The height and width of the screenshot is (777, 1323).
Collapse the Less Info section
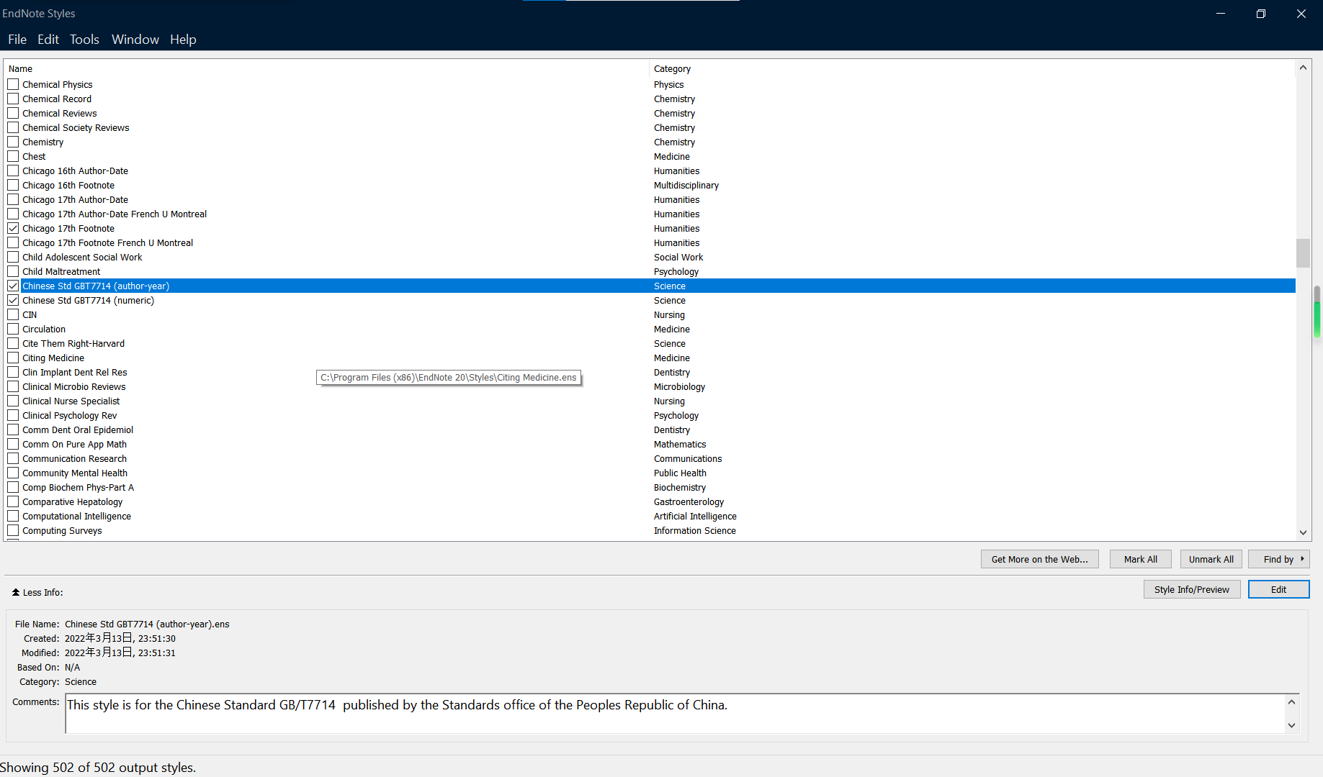37,592
